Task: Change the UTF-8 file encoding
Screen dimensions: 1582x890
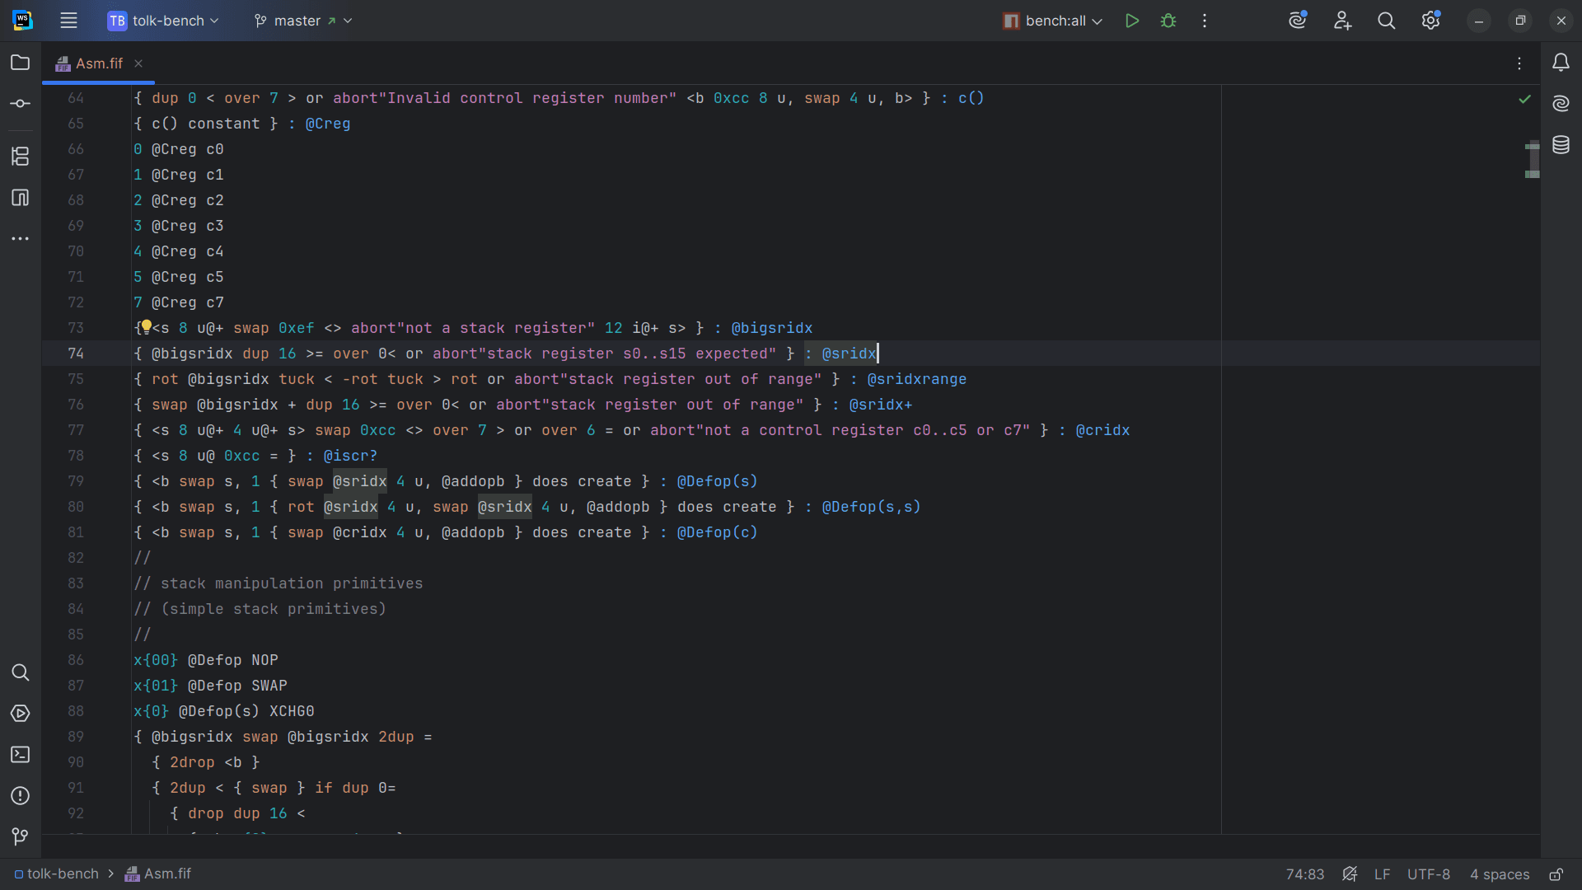Action: point(1429,874)
